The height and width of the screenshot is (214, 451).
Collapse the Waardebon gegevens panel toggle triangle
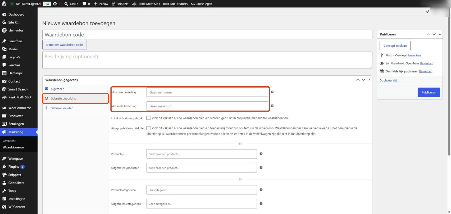click(x=369, y=80)
